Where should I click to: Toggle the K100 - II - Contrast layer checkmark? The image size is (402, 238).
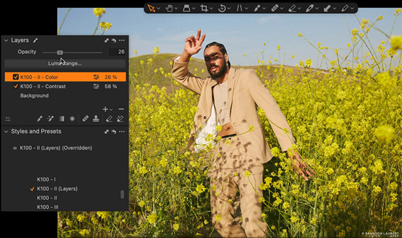(16, 86)
